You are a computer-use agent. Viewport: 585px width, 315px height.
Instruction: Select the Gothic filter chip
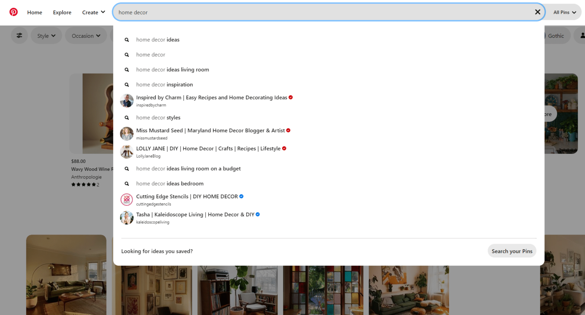coord(556,35)
